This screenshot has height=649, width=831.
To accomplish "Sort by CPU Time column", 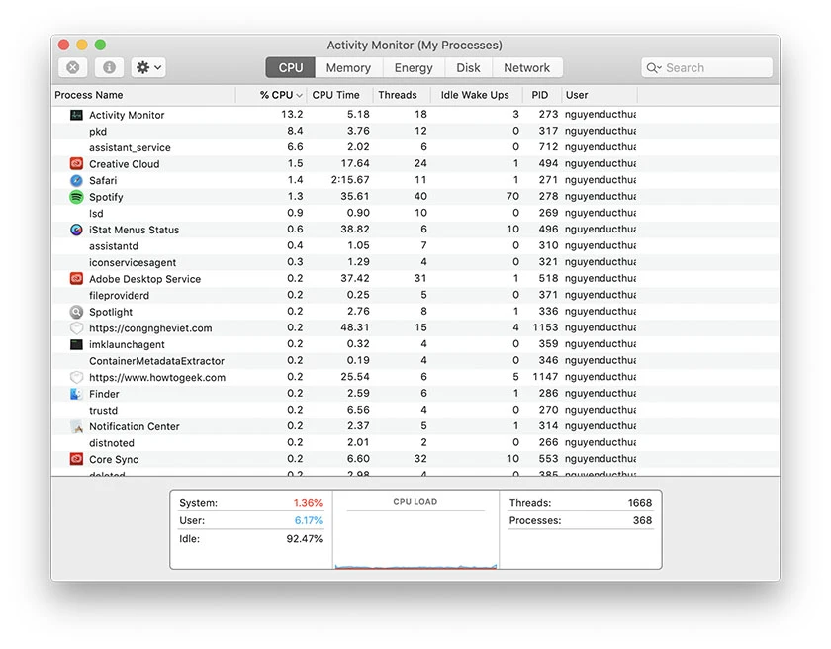I will 339,95.
